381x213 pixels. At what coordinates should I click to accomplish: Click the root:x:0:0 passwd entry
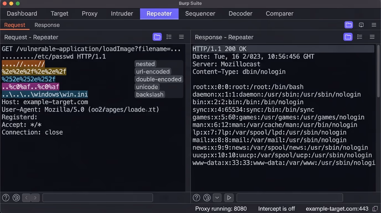point(248,87)
